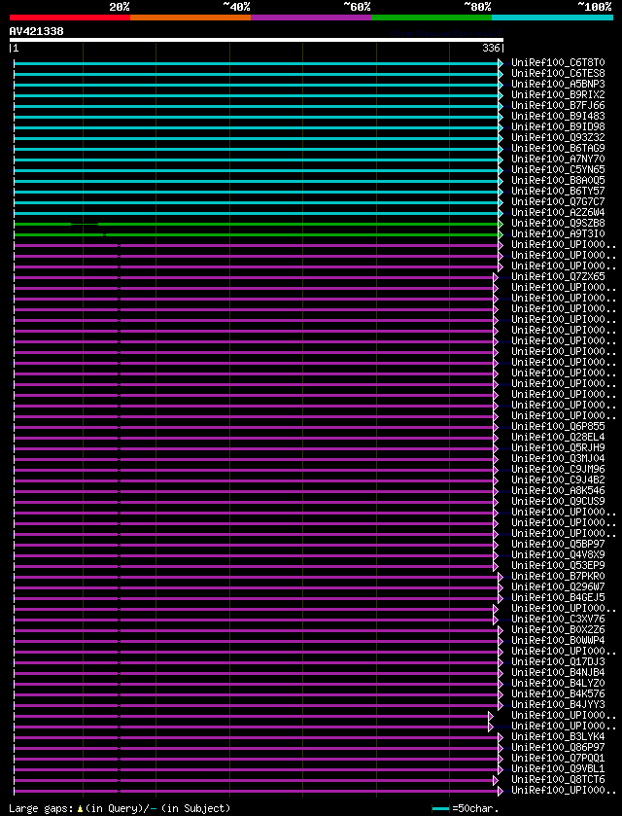Click the white AV421338 query sequence bar
622x816 pixels.
click(257, 40)
